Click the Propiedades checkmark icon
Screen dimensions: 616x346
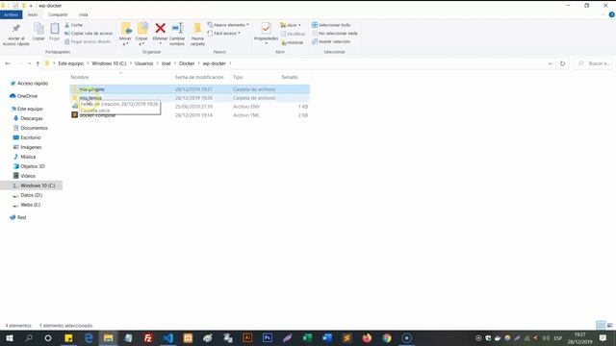point(266,28)
